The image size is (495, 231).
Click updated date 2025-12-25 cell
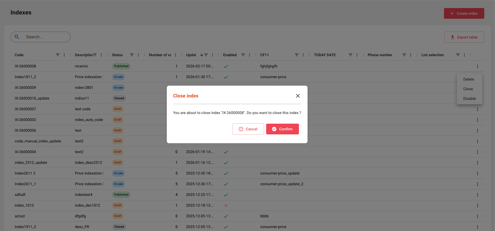(x=200, y=195)
